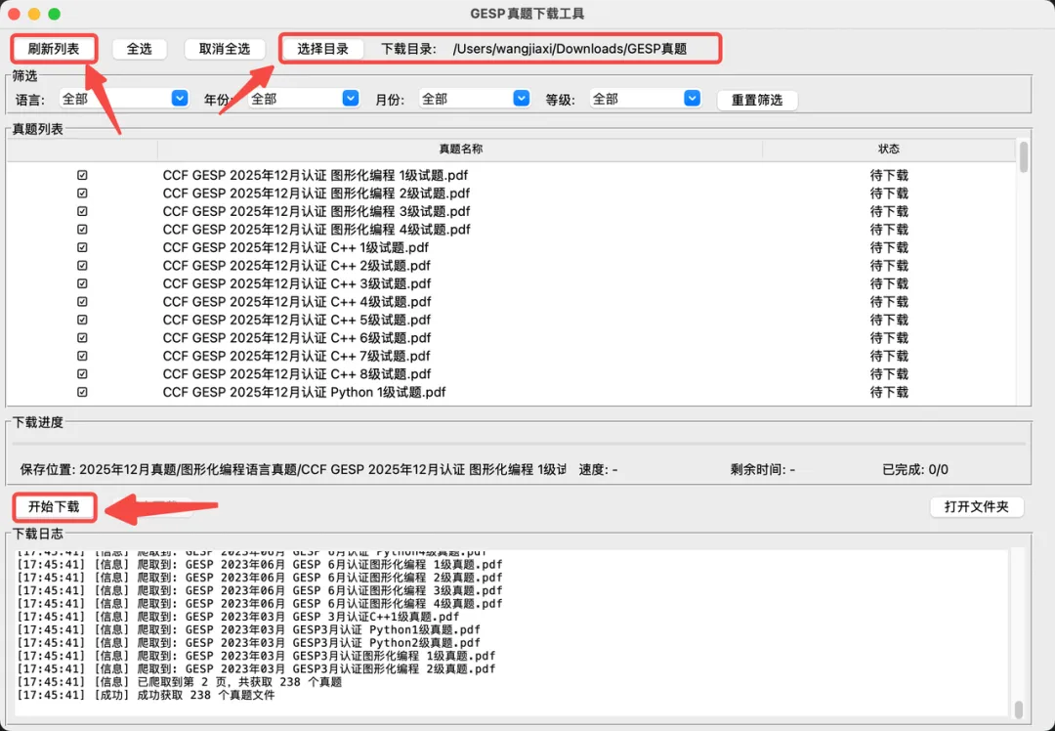Expand the 月份 month filter dropdown

pos(475,99)
